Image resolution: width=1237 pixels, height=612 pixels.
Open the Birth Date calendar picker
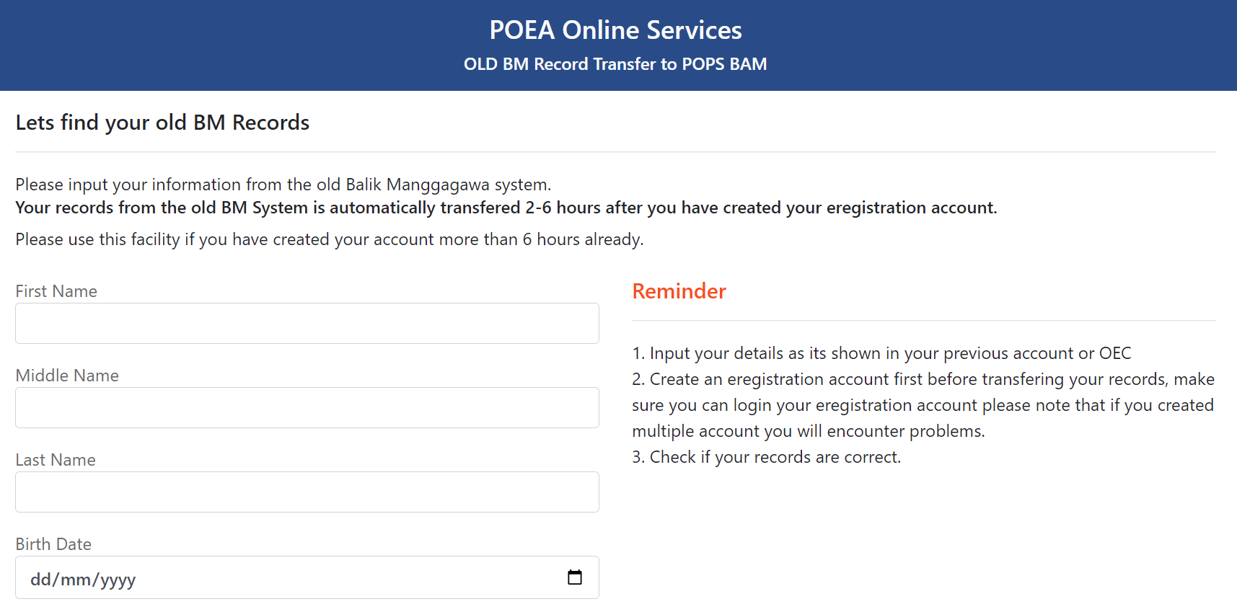[574, 577]
